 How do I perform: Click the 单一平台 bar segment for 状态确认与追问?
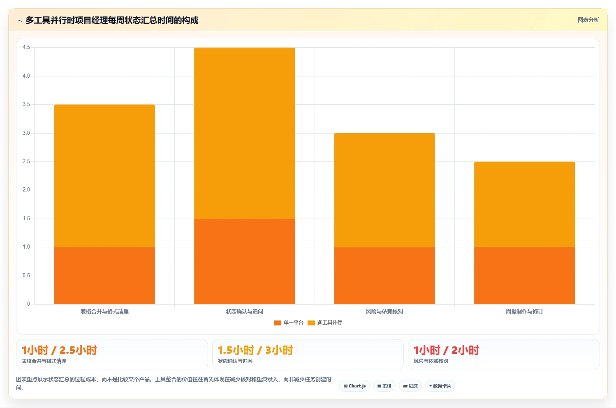click(245, 261)
